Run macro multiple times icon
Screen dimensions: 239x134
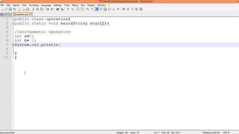pyautogui.click(x=137, y=9)
